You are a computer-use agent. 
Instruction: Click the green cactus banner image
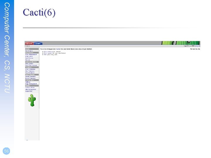[x=181, y=43]
